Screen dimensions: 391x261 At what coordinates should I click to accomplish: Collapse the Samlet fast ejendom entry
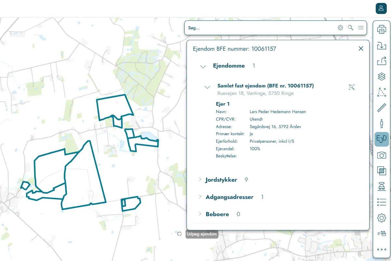(x=207, y=87)
